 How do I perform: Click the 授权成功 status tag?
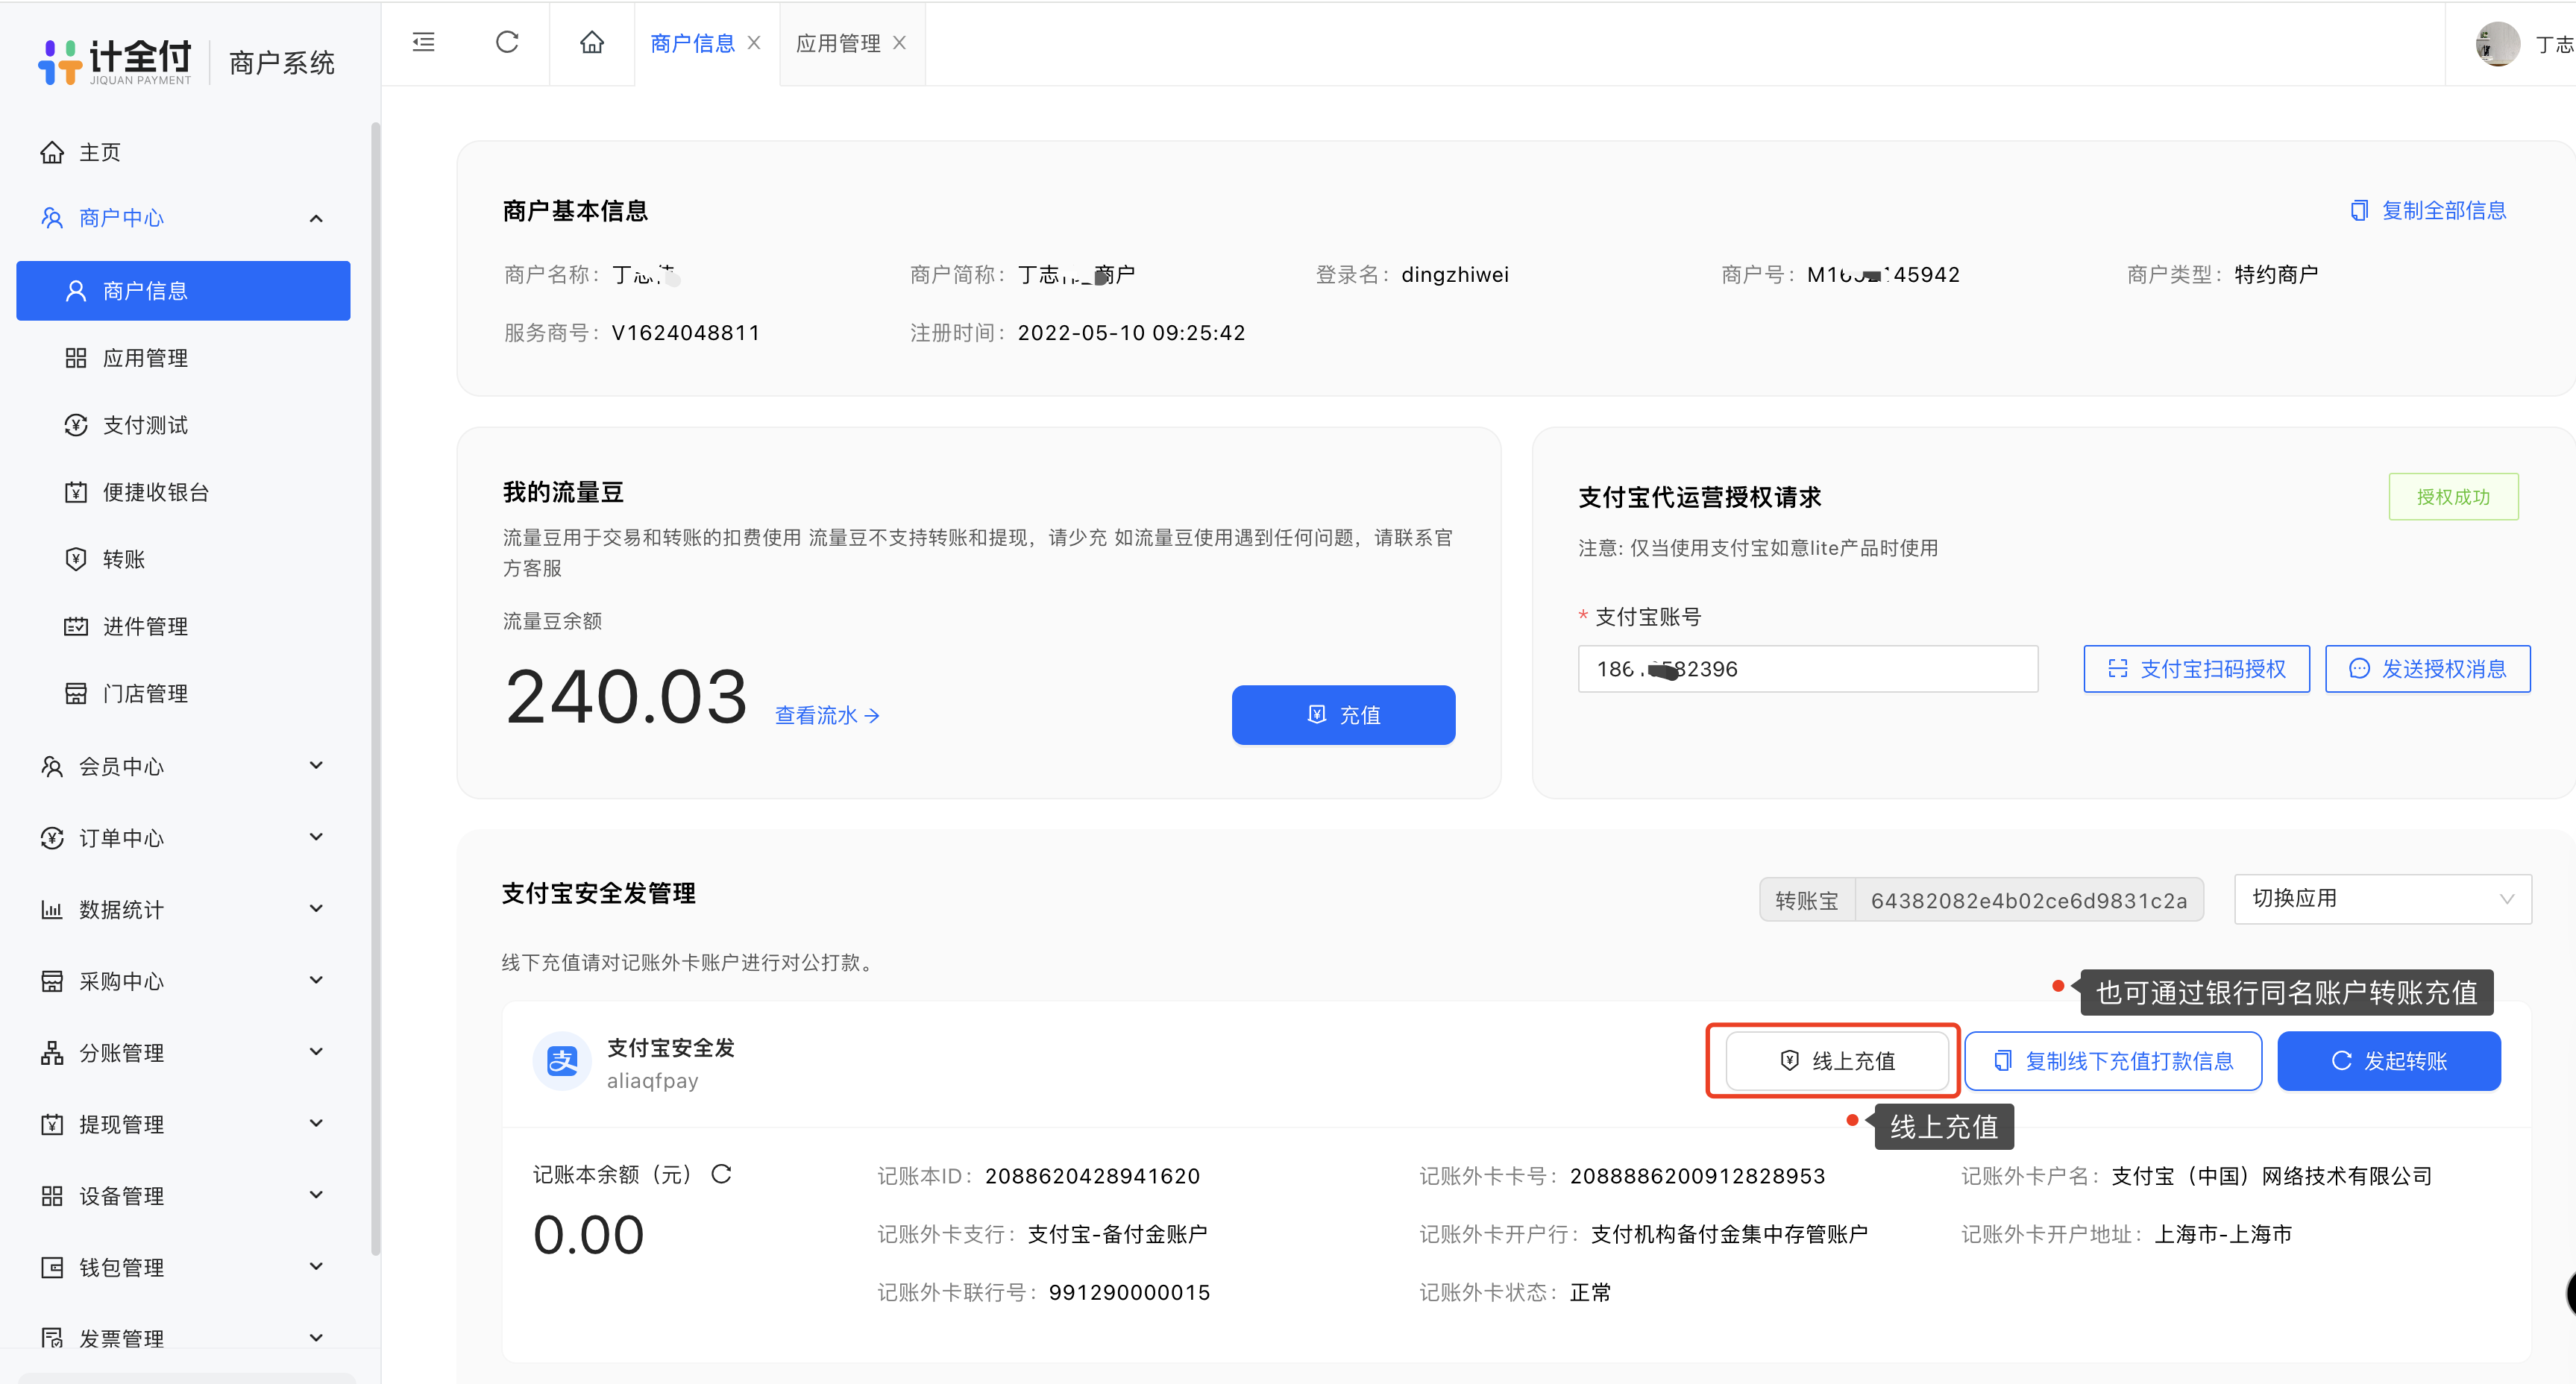pyautogui.click(x=2453, y=497)
